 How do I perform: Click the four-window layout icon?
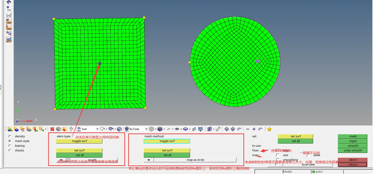pyautogui.click(x=210, y=129)
